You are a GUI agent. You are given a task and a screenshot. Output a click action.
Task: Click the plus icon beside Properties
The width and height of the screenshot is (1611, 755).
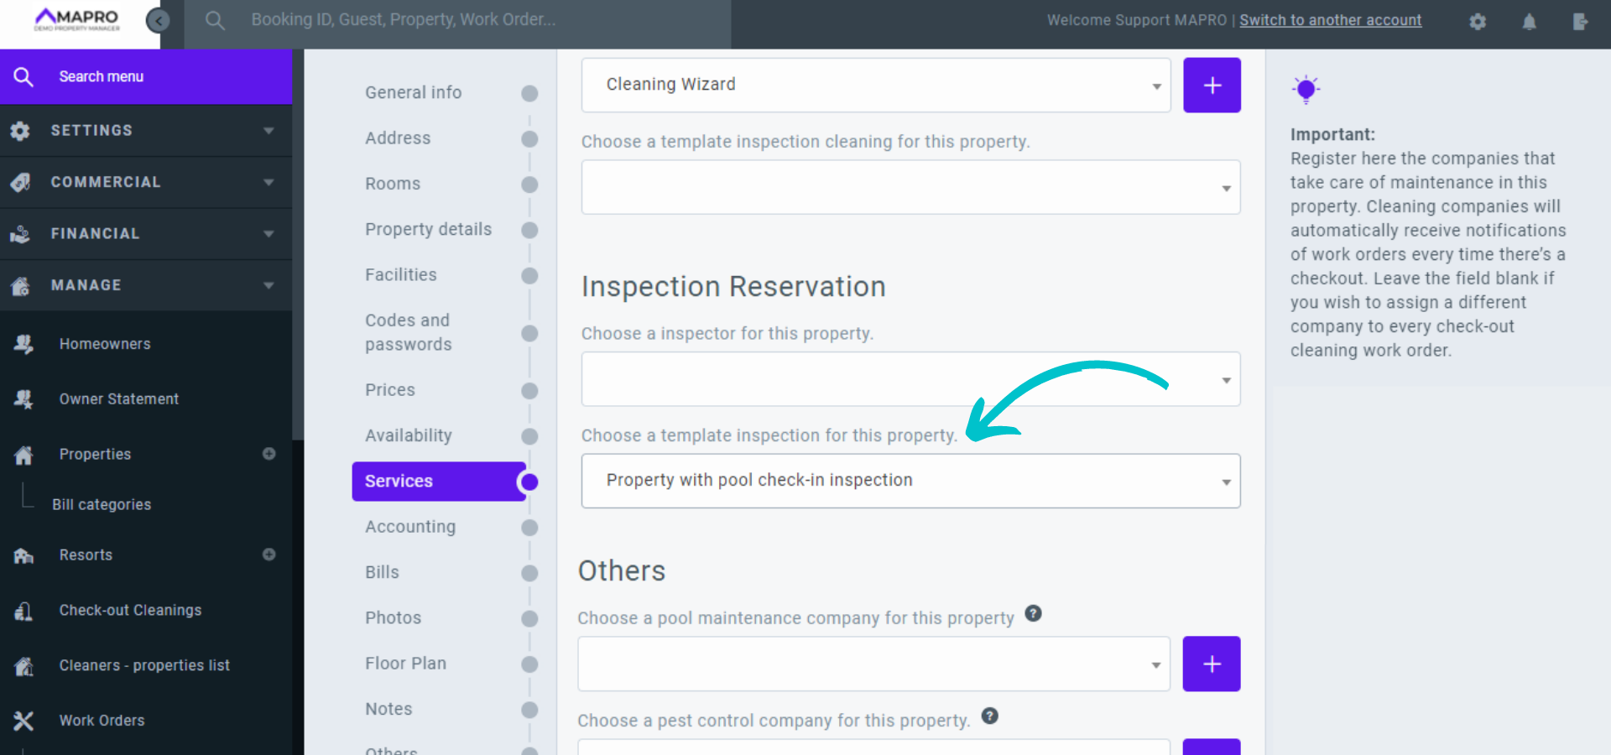coord(268,454)
